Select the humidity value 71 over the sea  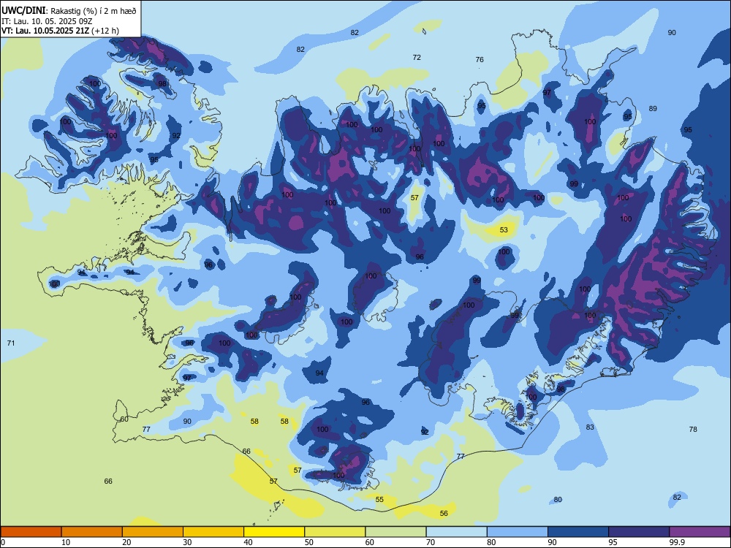click(x=11, y=343)
